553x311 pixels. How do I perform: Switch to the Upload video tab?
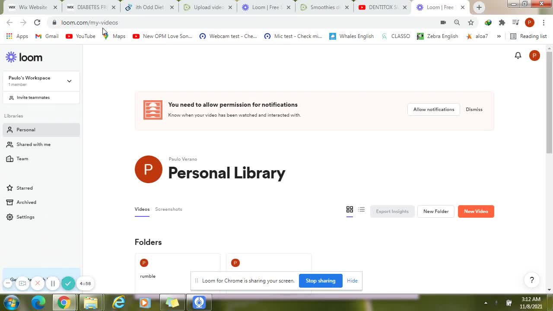point(207,7)
